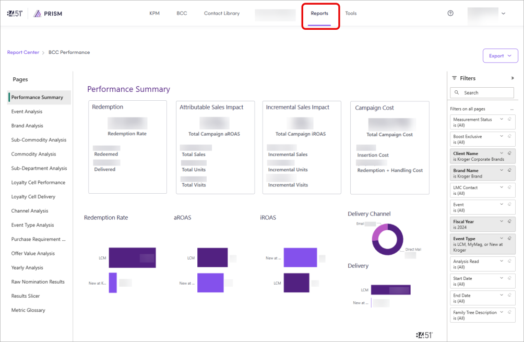Open the Event Analysis page
Screen dimensions: 524x342
(27, 112)
